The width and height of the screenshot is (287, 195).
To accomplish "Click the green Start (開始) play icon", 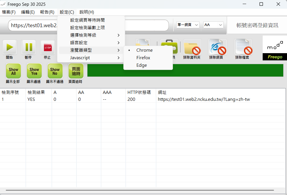I will [x=10, y=47].
